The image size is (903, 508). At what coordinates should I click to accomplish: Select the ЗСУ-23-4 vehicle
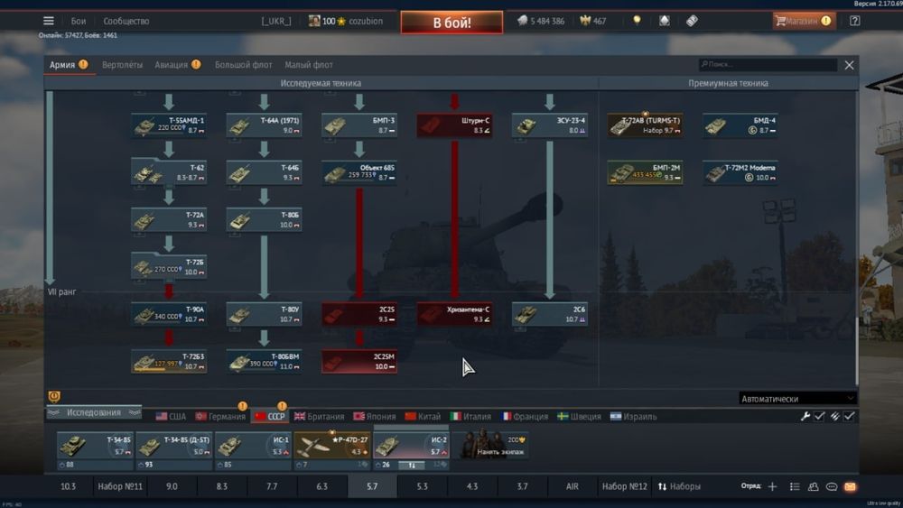[549, 125]
